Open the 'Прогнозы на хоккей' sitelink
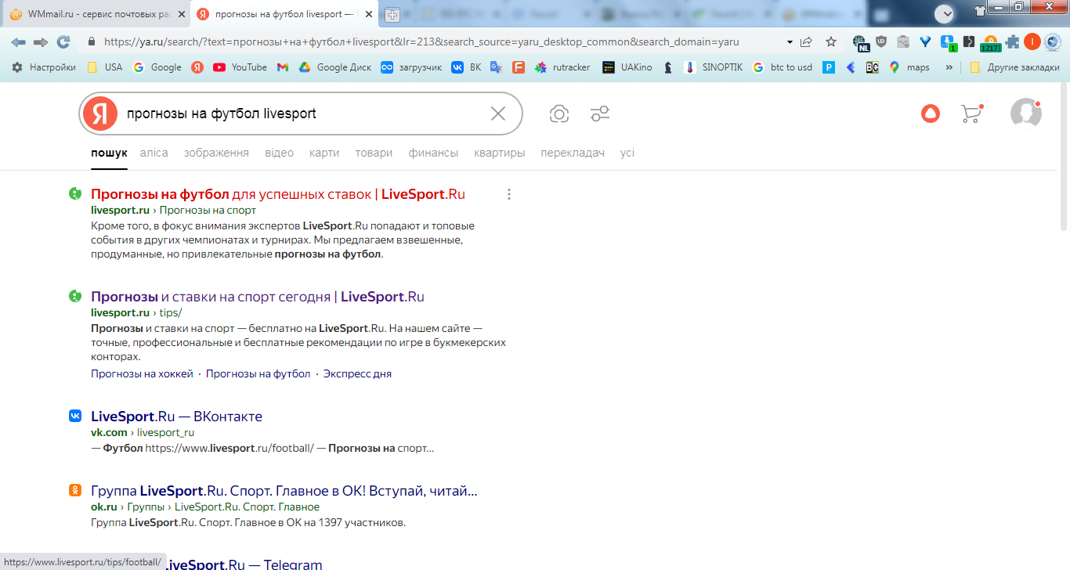1070x570 pixels. [142, 374]
